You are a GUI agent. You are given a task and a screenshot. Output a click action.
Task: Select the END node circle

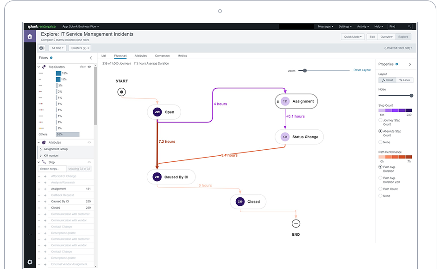click(296, 224)
